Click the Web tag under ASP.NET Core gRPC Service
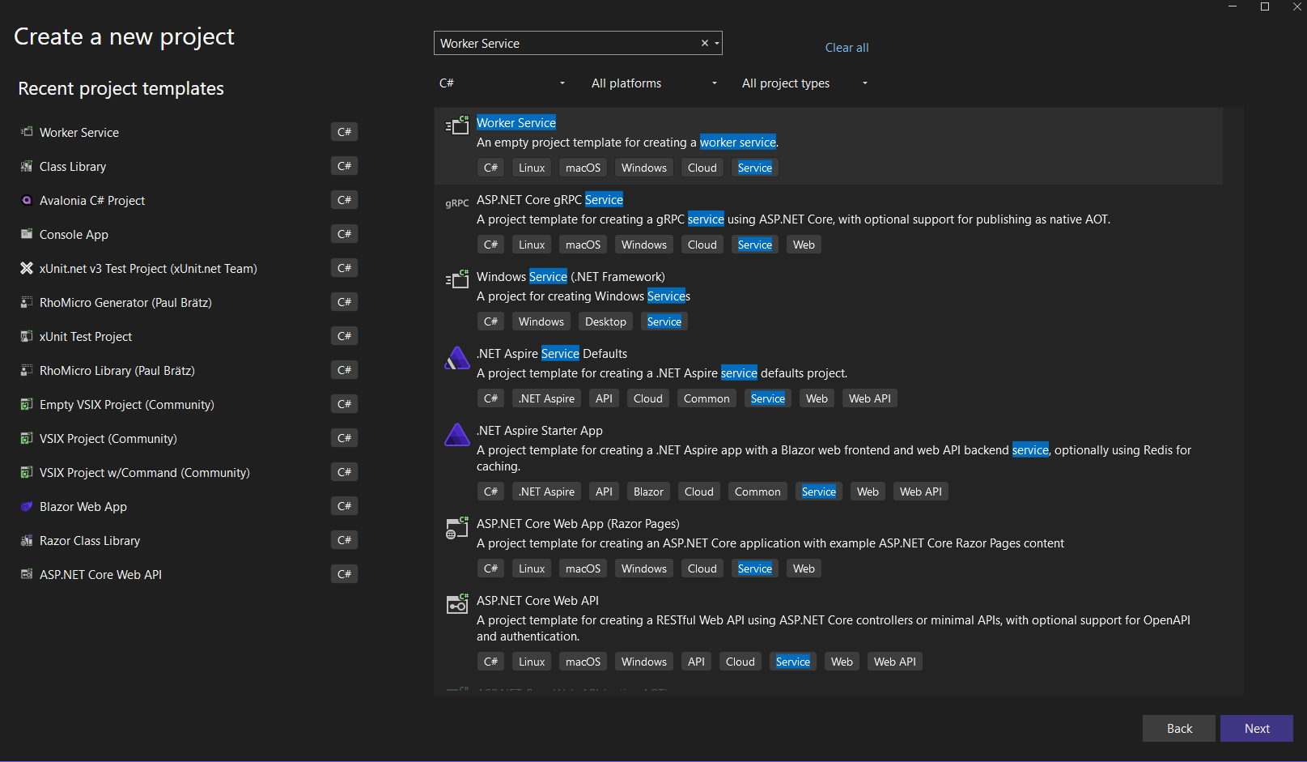 tap(804, 245)
